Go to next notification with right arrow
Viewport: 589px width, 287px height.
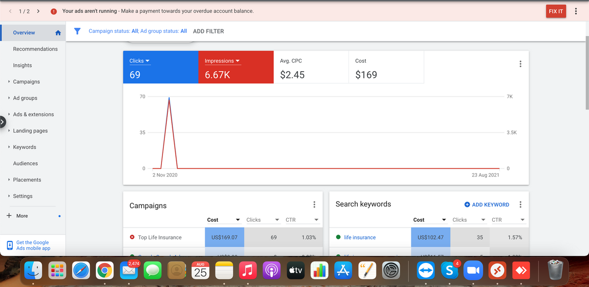(38, 11)
